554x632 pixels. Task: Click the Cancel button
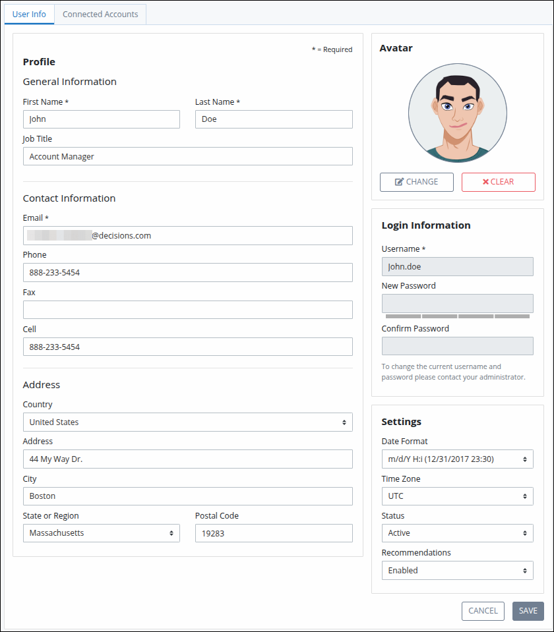(483, 611)
